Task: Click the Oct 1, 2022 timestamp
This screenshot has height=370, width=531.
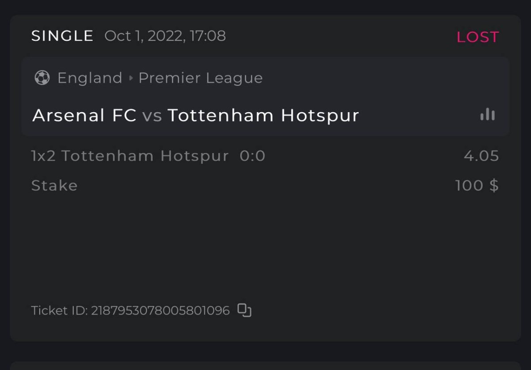Action: point(165,36)
